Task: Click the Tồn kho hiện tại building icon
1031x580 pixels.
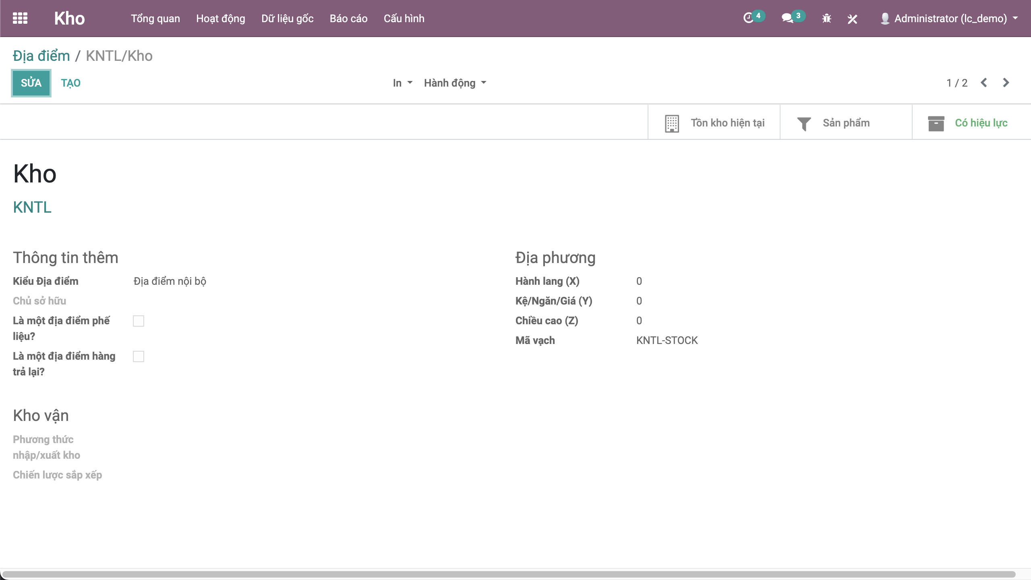Action: click(672, 123)
